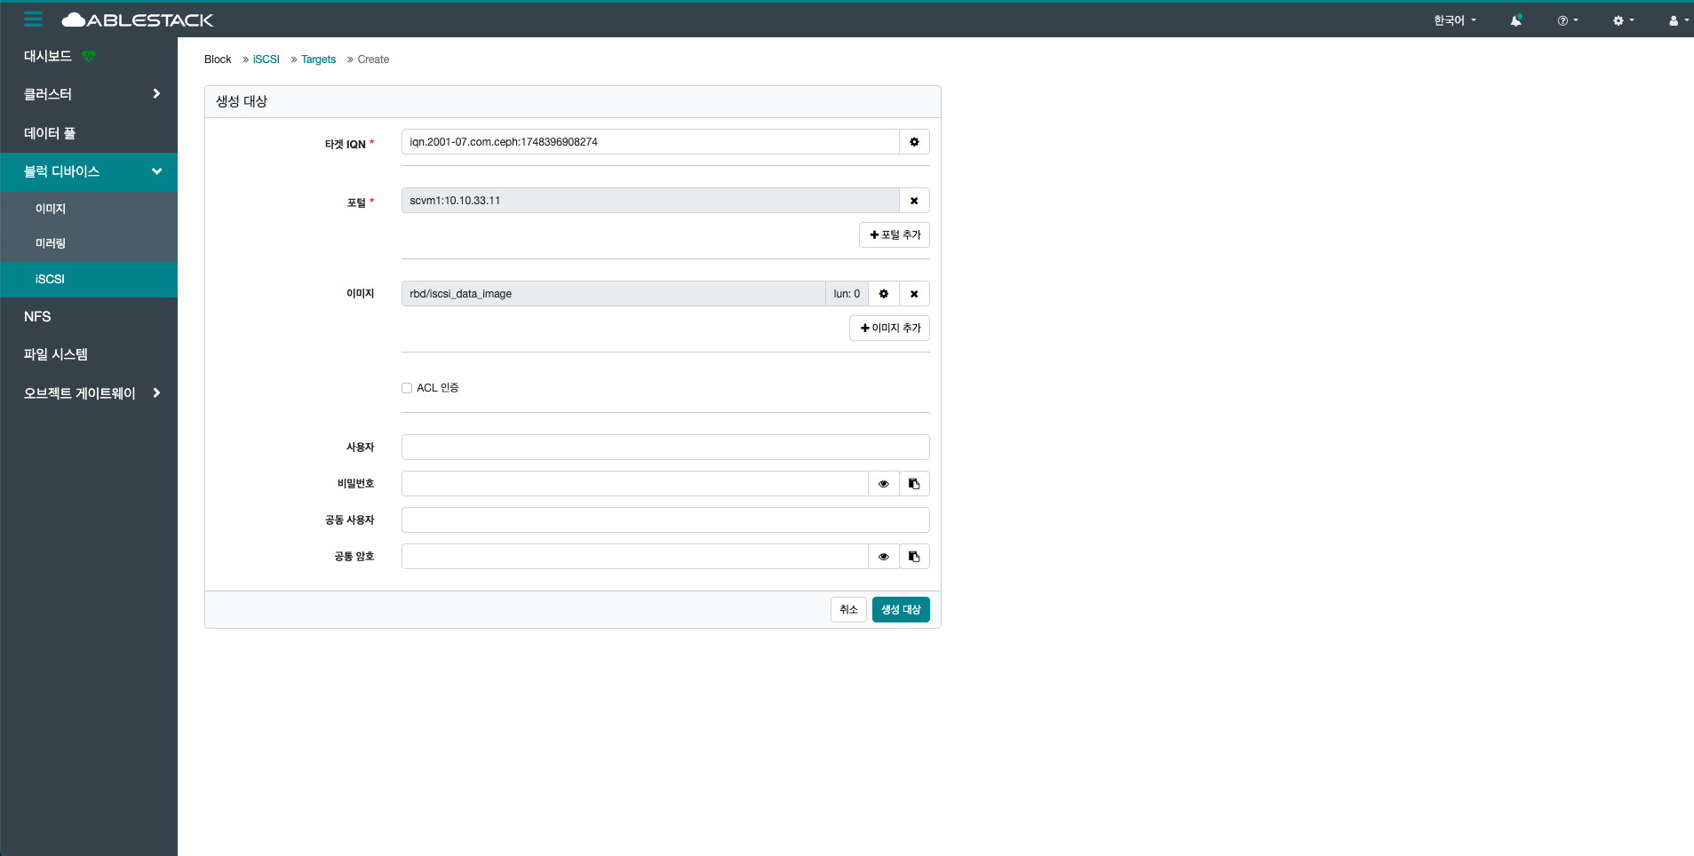The width and height of the screenshot is (1694, 856).
Task: Focus the 공동 사용자 input field
Action: coord(665,520)
